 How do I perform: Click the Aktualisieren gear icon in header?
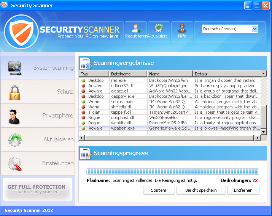(159, 28)
